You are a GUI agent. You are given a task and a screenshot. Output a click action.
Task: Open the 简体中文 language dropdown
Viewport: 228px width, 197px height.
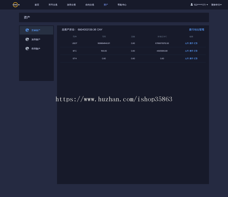(216, 5)
